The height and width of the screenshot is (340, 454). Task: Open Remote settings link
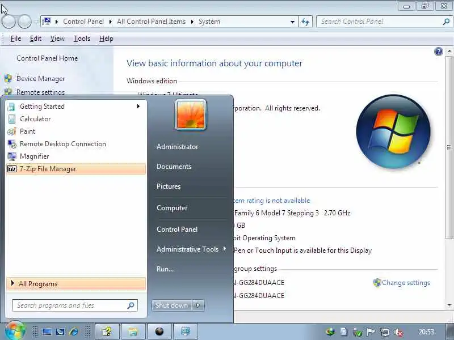pos(40,92)
